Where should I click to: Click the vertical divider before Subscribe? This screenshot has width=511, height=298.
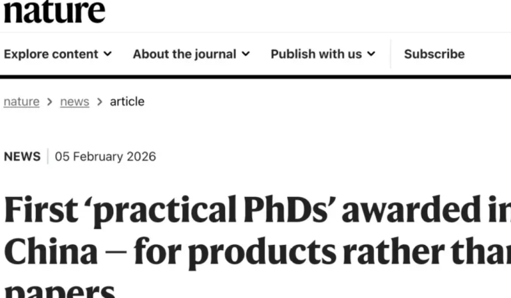point(391,54)
